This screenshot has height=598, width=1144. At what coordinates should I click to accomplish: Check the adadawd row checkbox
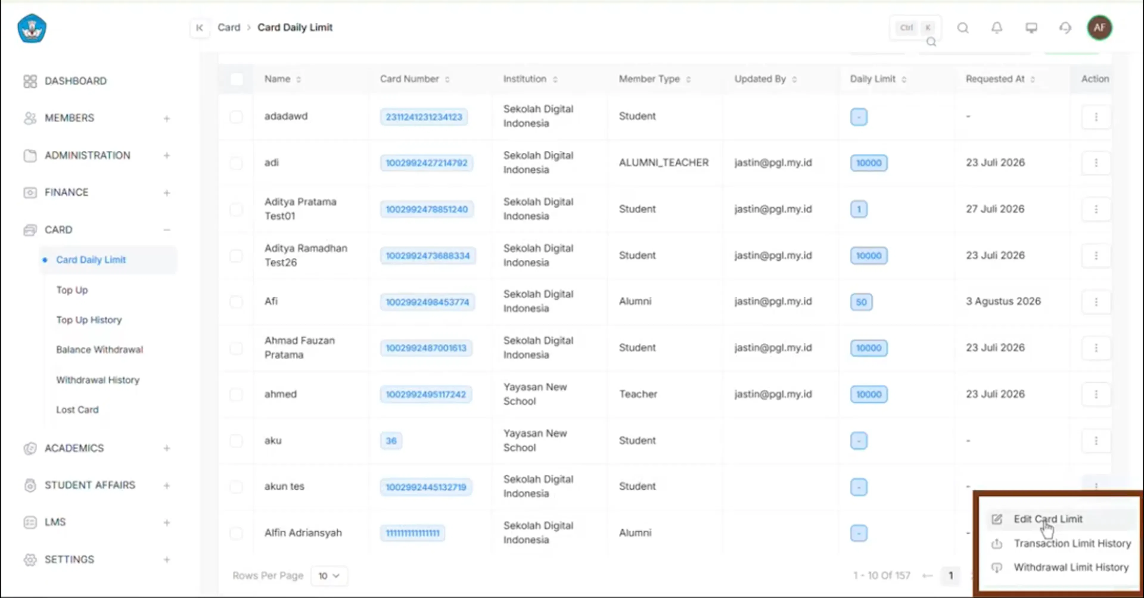pos(236,117)
